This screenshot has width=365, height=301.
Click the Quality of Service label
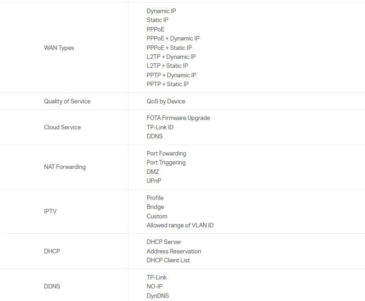point(67,101)
